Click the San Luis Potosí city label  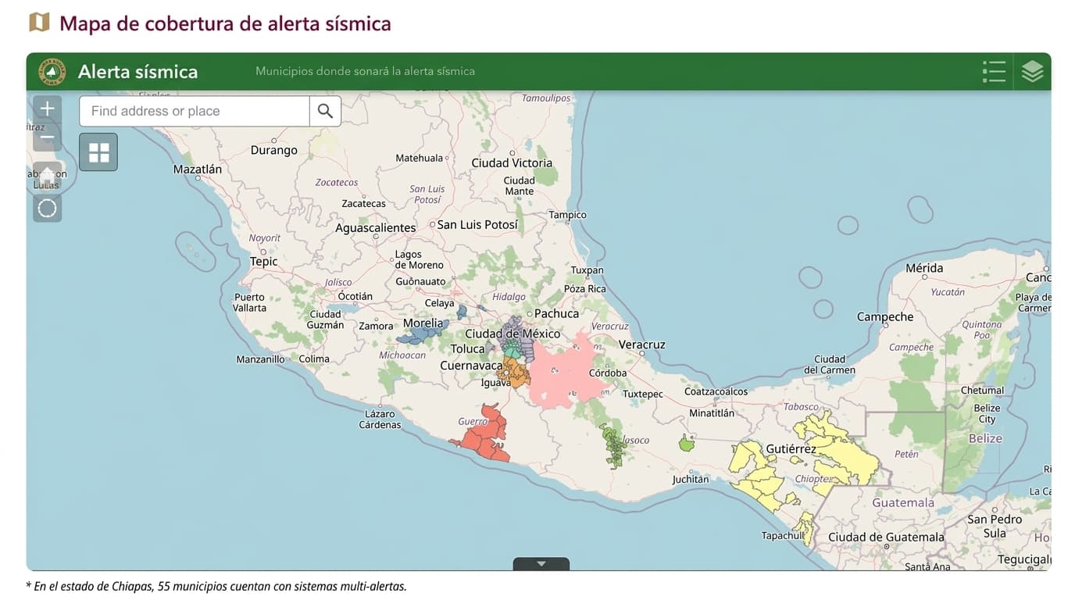coord(477,225)
